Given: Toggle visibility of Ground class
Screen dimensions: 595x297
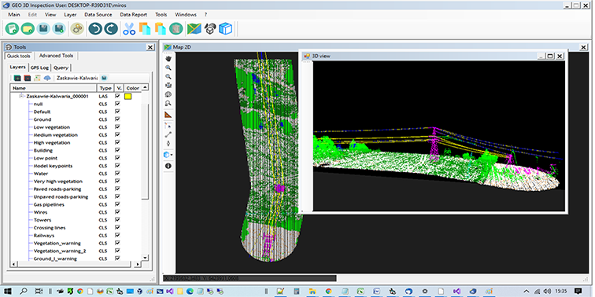Looking at the screenshot, I should (x=117, y=119).
